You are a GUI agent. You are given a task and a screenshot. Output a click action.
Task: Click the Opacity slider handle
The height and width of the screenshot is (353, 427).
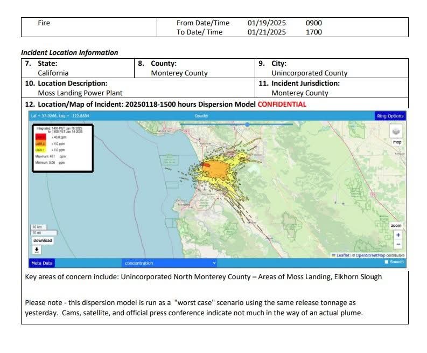247,124
